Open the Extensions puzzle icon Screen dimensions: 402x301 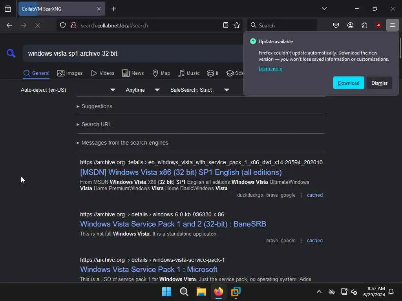(x=364, y=25)
